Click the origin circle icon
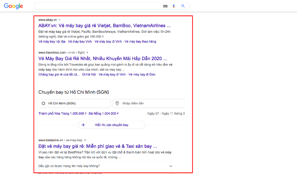This screenshot has width=297, height=174. [43, 104]
